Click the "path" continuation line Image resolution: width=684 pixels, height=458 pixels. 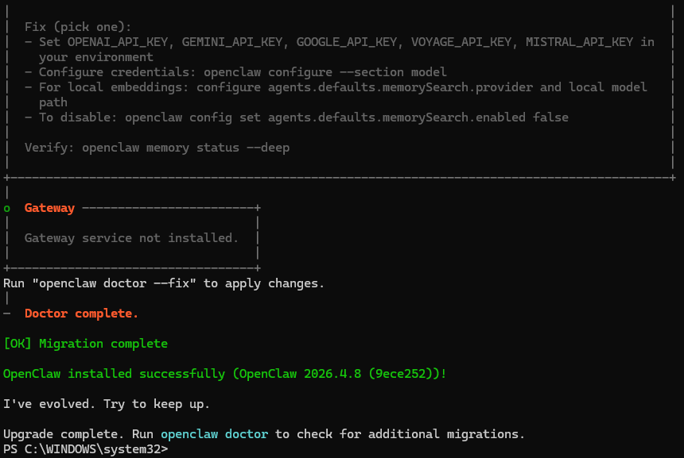(53, 102)
